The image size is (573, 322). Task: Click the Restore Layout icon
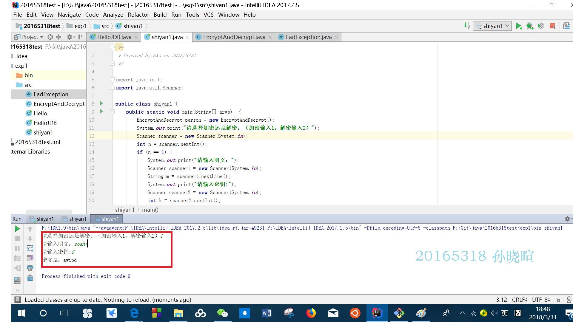(x=17, y=280)
